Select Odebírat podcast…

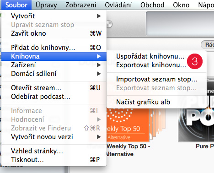pos(54,97)
